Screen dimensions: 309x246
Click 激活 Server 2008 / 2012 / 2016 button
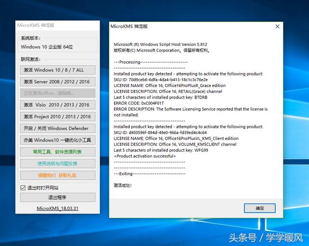pos(57,82)
